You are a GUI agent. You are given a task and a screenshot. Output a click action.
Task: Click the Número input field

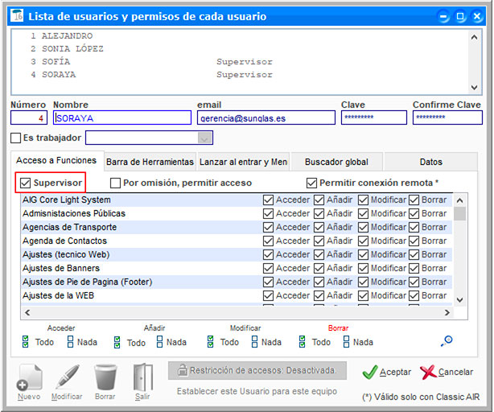[x=29, y=117]
